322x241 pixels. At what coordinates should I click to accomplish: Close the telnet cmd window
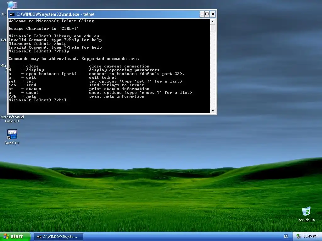pyautogui.click(x=213, y=14)
